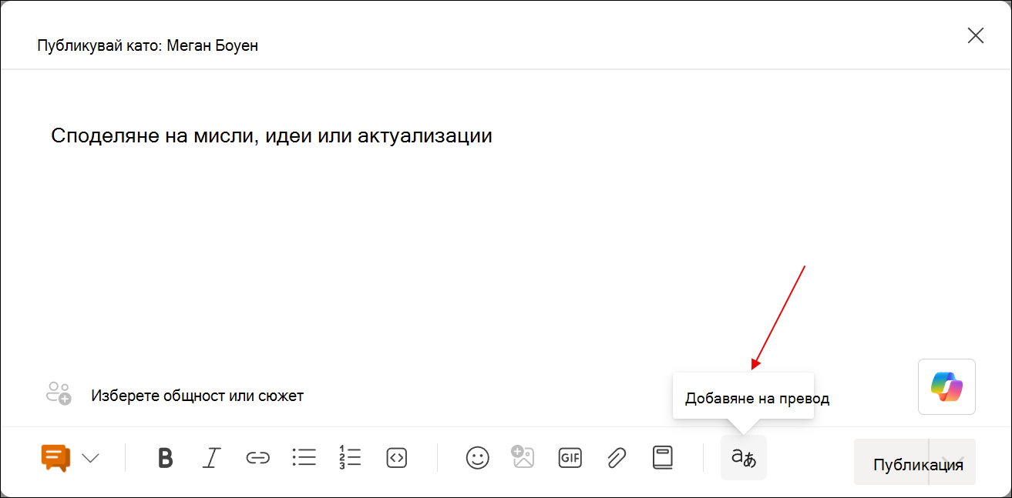1012x498 pixels.
Task: Toggle bold formatting
Action: pyautogui.click(x=165, y=458)
